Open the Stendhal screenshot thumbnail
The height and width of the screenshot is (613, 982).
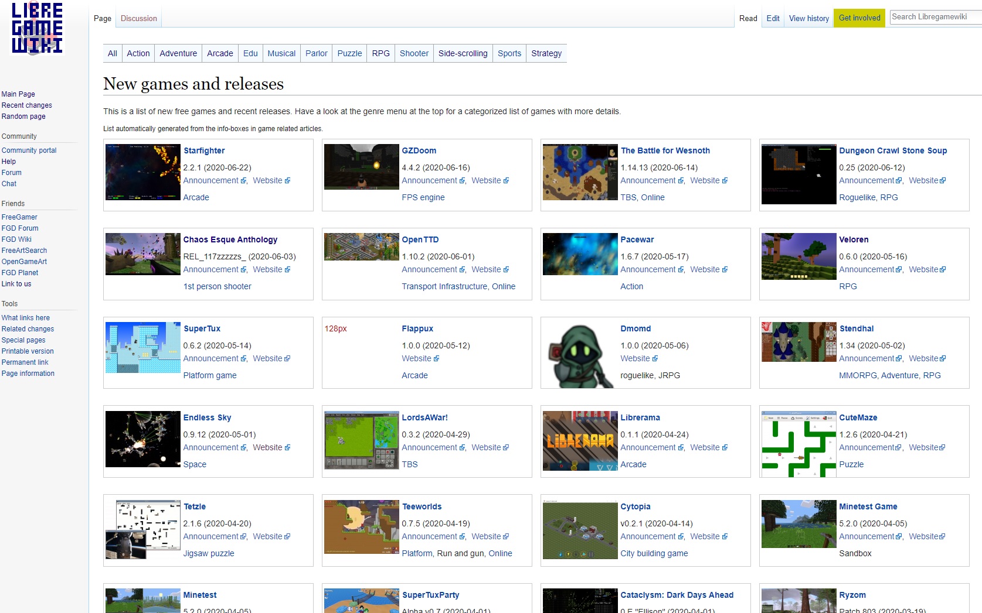[x=799, y=342]
